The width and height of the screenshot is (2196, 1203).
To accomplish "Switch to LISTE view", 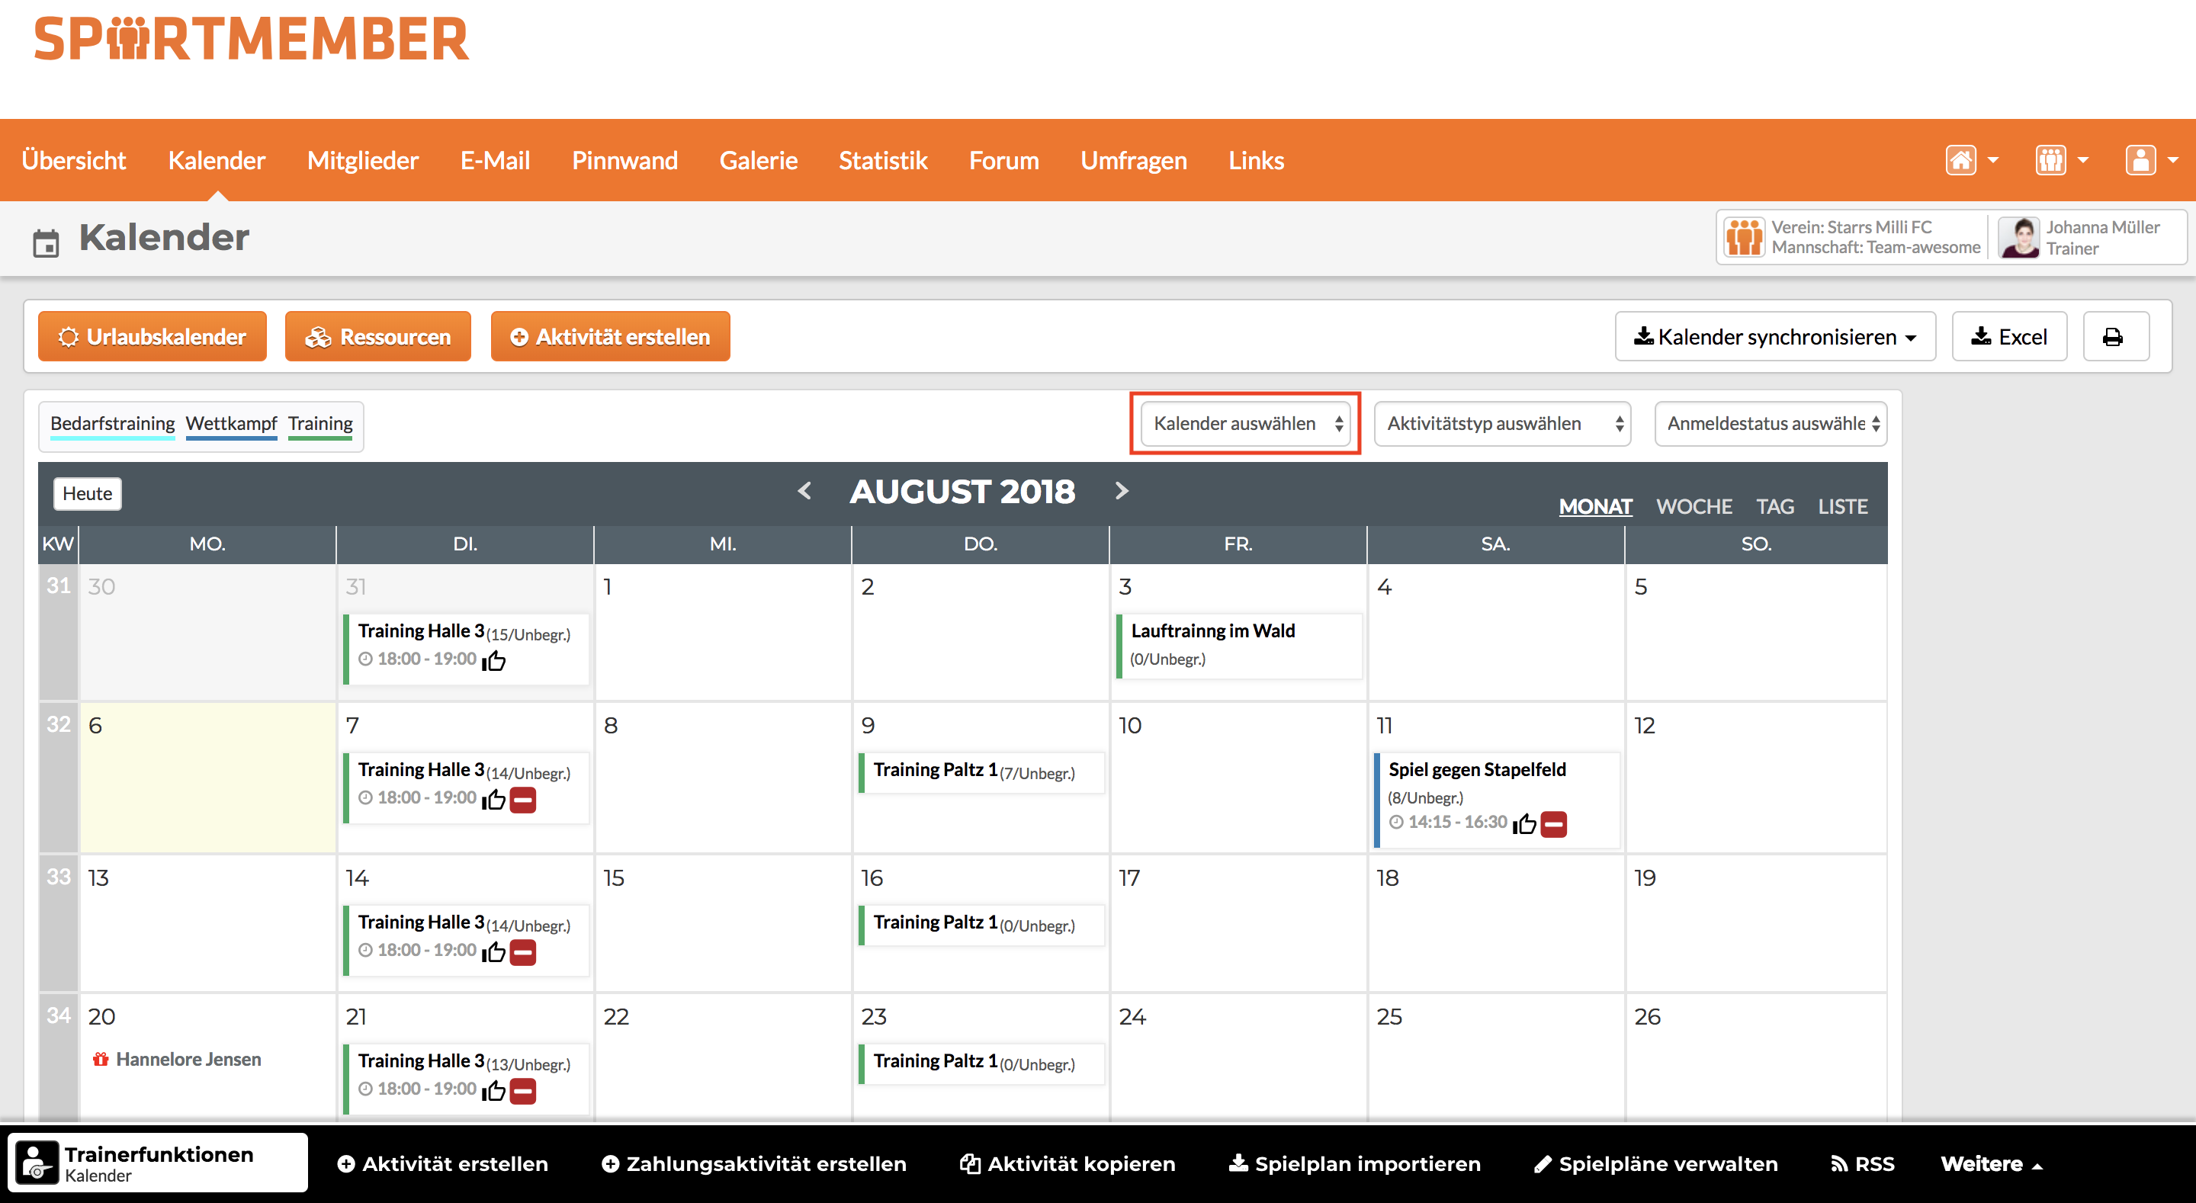I will pos(1843,506).
